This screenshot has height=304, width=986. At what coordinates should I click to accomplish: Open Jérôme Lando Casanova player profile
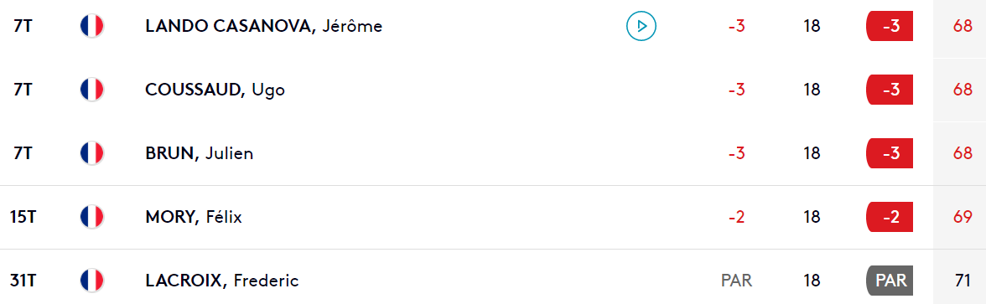tap(263, 27)
